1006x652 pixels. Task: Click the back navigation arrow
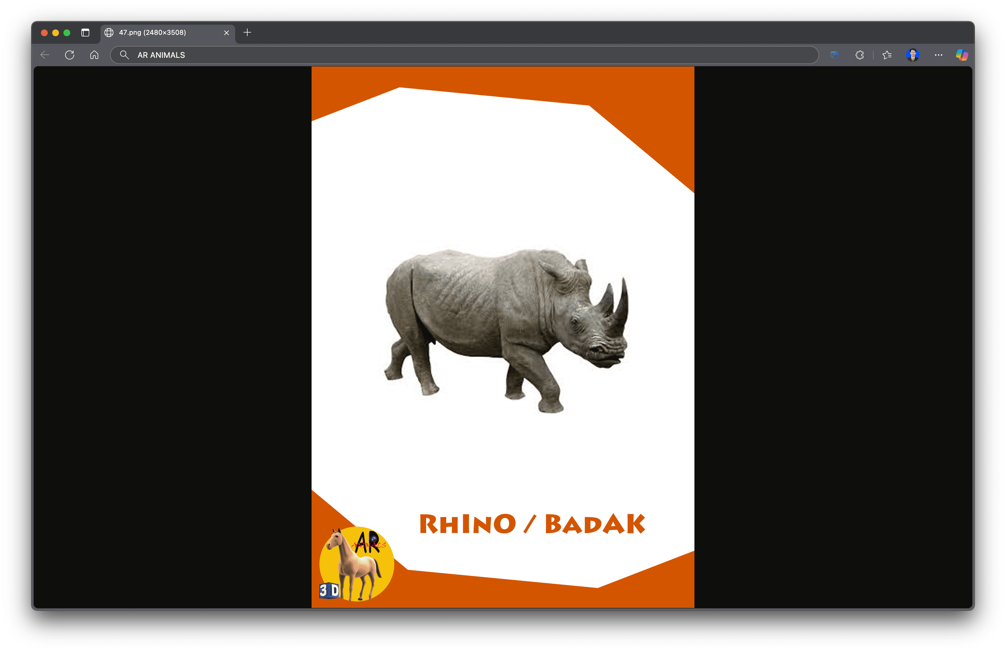point(45,54)
